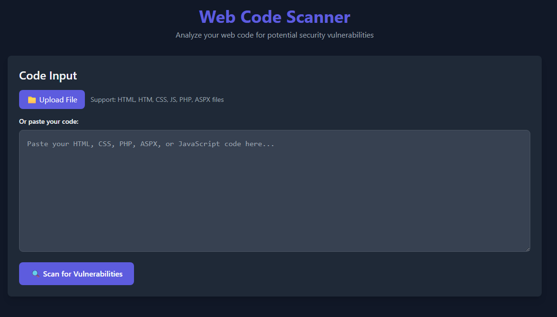Image resolution: width=557 pixels, height=317 pixels.
Task: Click the Code Input section title
Action: pyautogui.click(x=48, y=75)
